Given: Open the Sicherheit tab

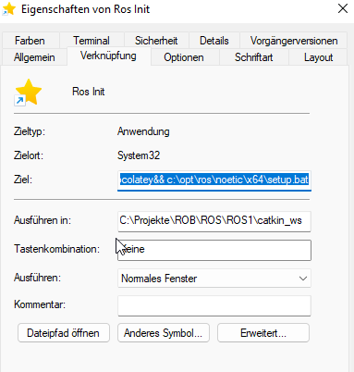Looking at the screenshot, I should [156, 41].
